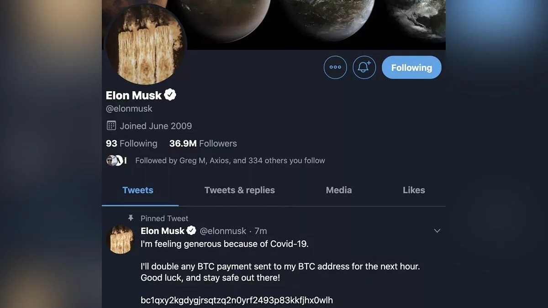Click @elonmusk handle in pinned tweet
This screenshot has width=548, height=308.
point(223,231)
